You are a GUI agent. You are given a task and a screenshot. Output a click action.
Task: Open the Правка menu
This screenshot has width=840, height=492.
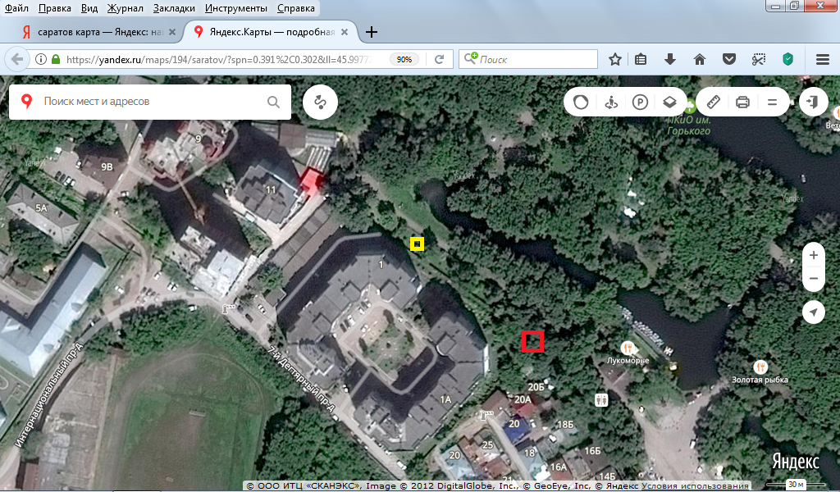[x=55, y=8]
